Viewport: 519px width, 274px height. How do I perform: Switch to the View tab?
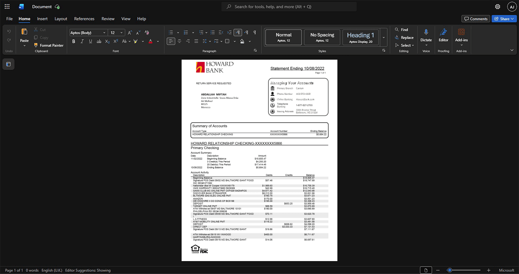(x=126, y=19)
